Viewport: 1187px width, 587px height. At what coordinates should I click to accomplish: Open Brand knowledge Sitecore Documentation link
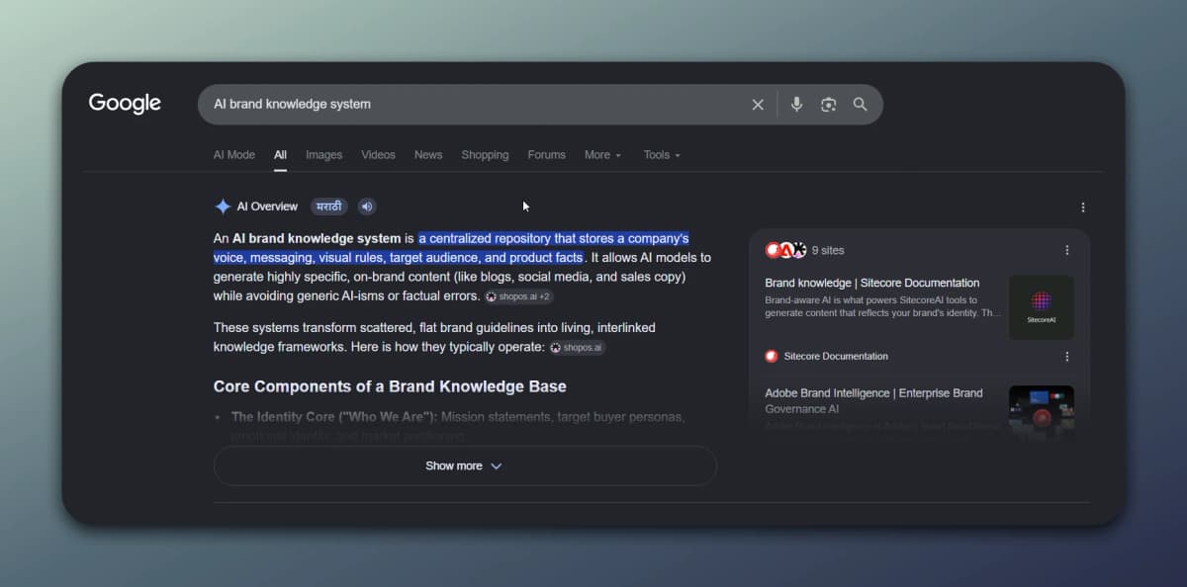point(872,283)
